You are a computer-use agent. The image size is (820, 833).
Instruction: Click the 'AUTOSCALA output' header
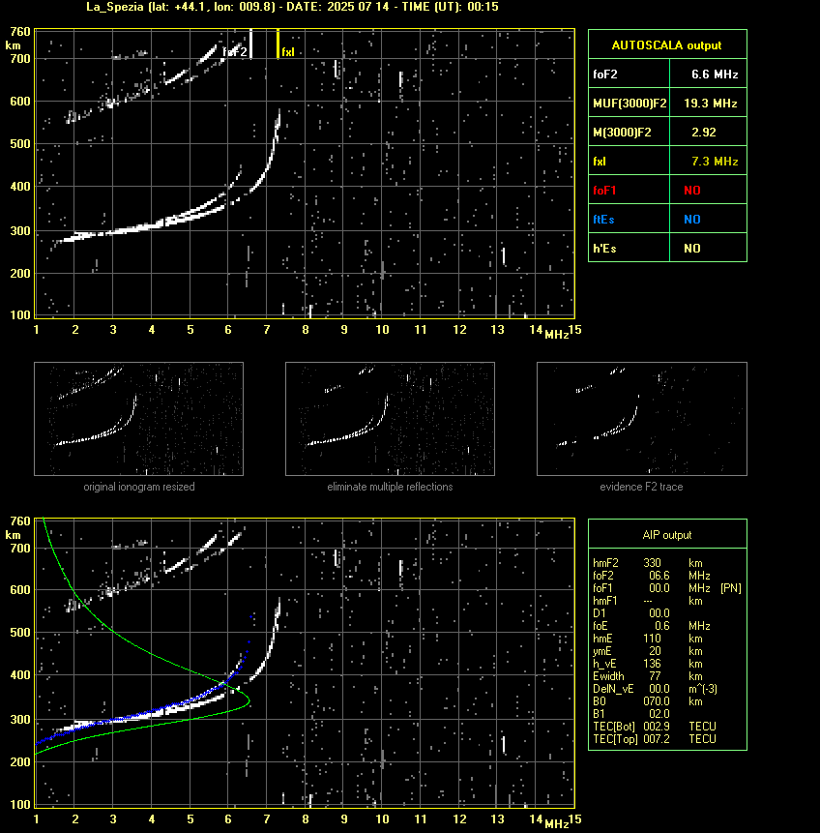tap(666, 45)
